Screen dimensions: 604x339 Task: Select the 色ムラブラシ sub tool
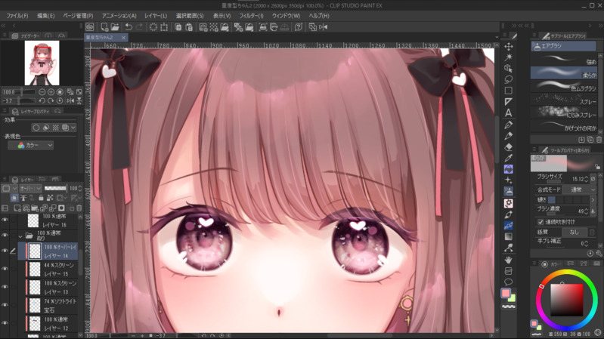(x=565, y=86)
